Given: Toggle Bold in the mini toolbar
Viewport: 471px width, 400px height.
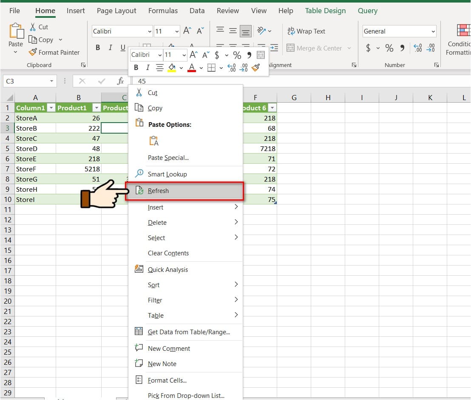Looking at the screenshot, I should click(136, 68).
